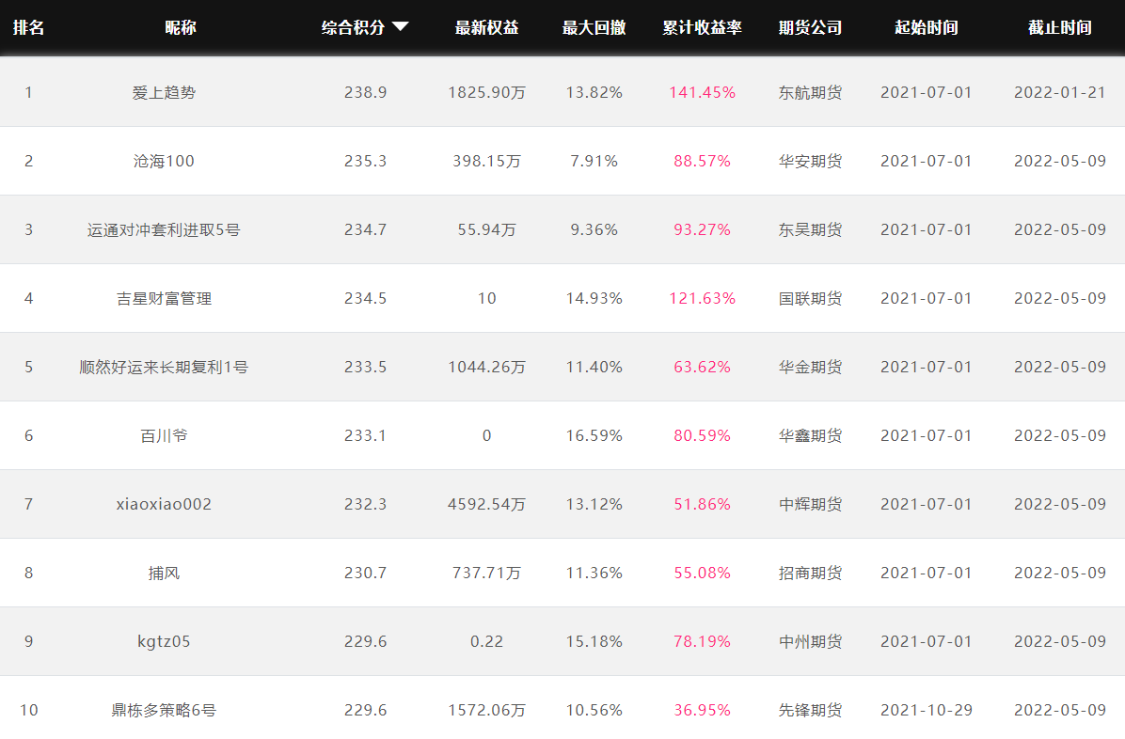Select the company 华鑫期货

click(x=810, y=435)
